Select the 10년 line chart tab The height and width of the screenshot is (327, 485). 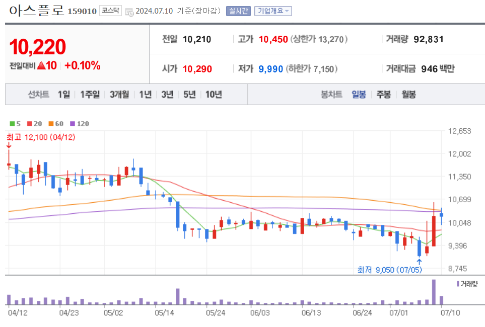214,94
